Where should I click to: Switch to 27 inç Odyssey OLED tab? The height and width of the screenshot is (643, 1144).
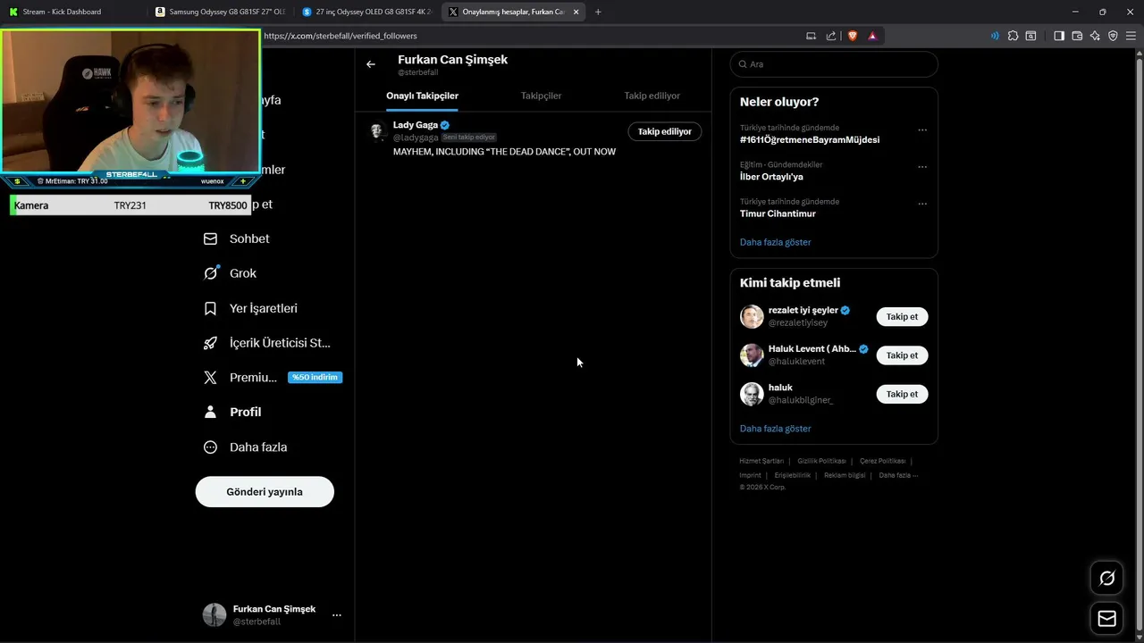click(367, 12)
